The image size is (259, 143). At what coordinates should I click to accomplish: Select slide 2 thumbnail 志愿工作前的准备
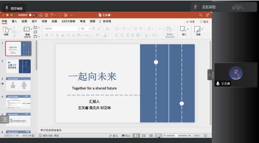click(18, 66)
